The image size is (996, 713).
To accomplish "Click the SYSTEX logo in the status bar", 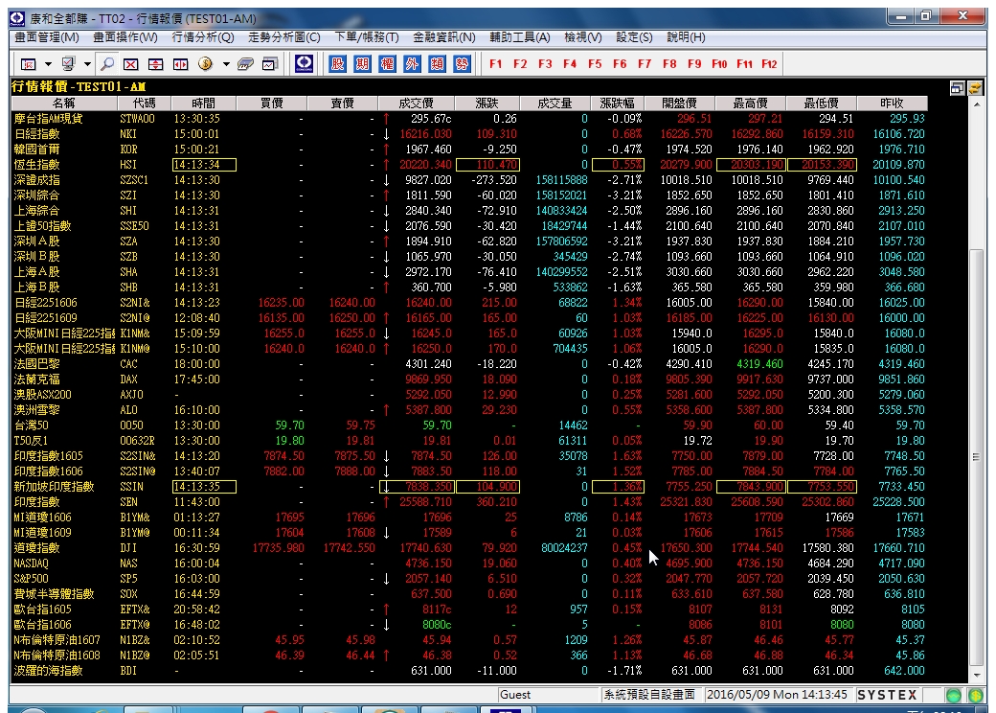I will click(888, 695).
